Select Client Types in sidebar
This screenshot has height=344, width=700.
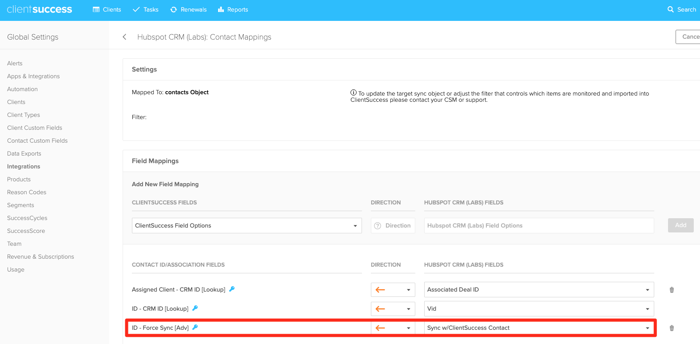[24, 115]
